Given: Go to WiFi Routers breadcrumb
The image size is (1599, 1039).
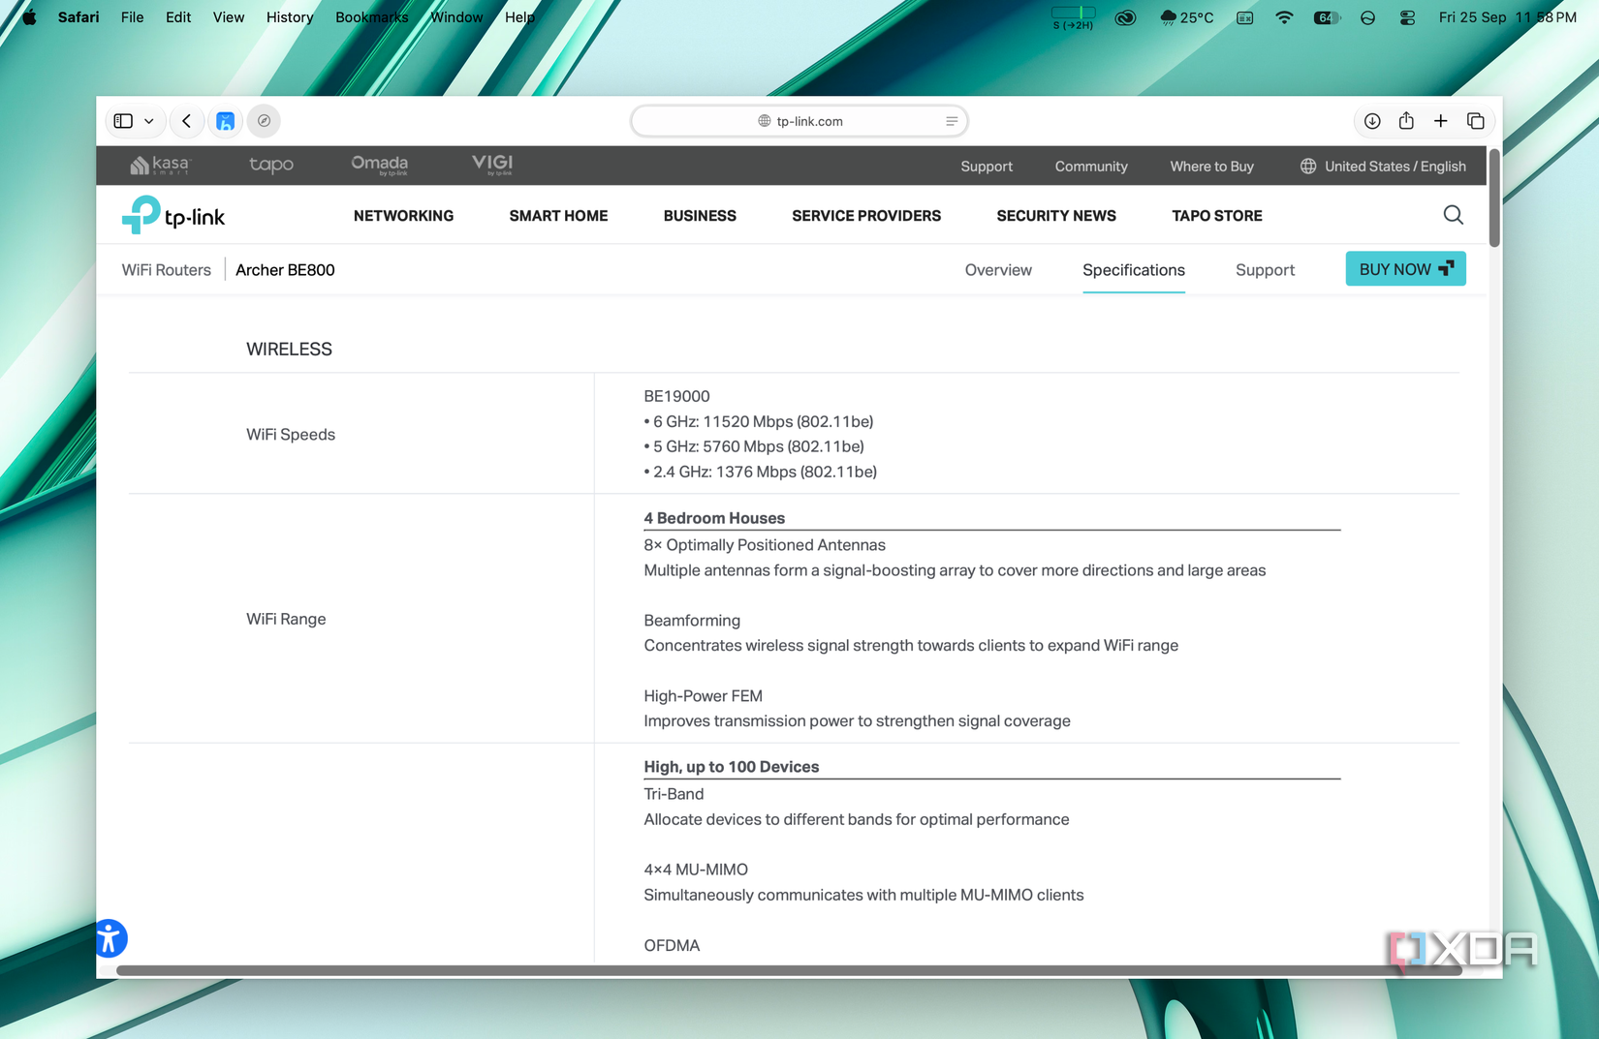Looking at the screenshot, I should (167, 270).
